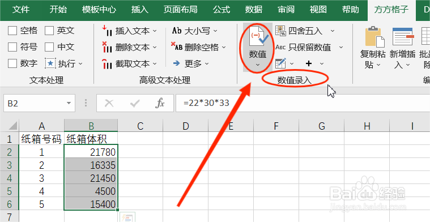Image resolution: width=430 pixels, height=222 pixels.
Task: Click the table-edit pencil icon in 数值录入
Action: (280, 63)
